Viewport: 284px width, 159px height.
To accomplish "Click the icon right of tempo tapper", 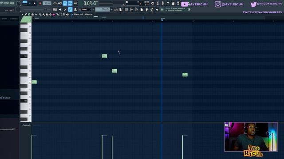I will [157, 10].
